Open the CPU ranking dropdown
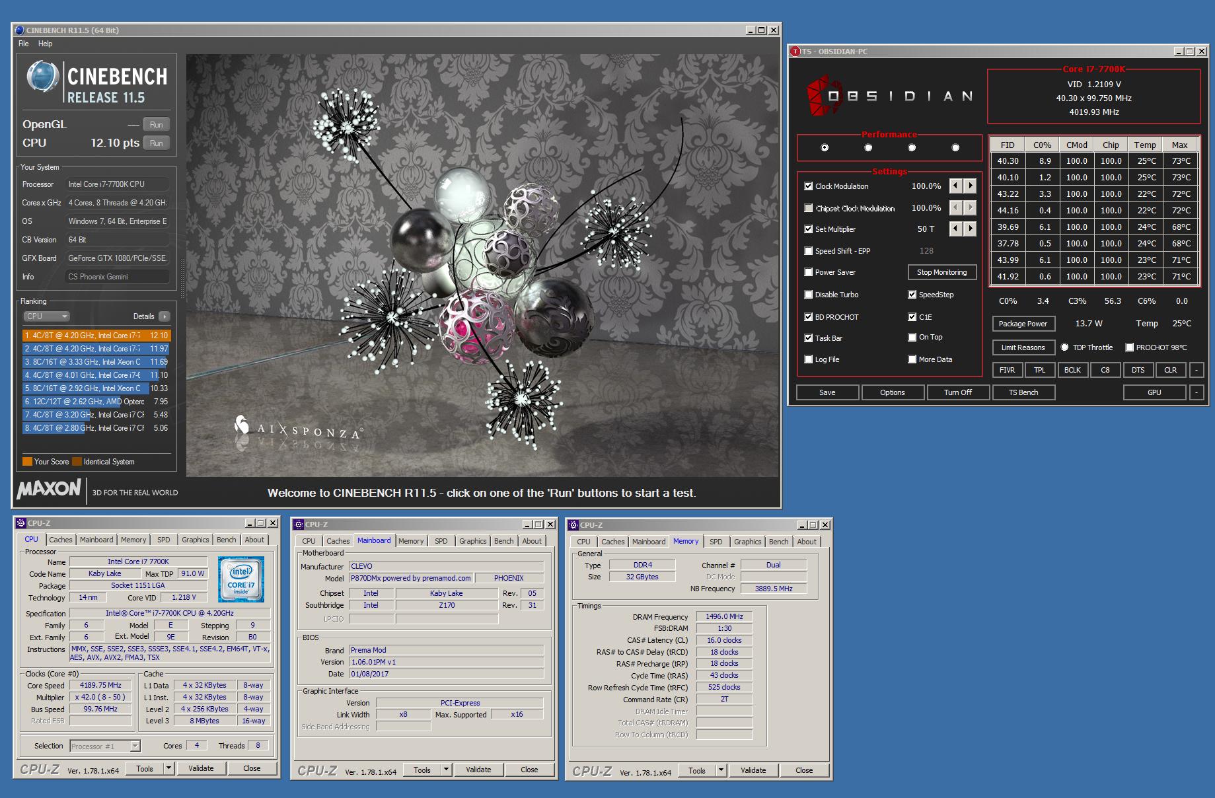This screenshot has height=798, width=1215. (x=46, y=316)
